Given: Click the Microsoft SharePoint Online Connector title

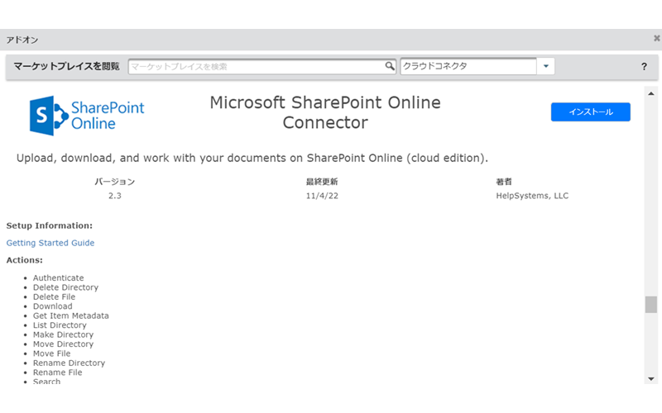Looking at the screenshot, I should (325, 112).
